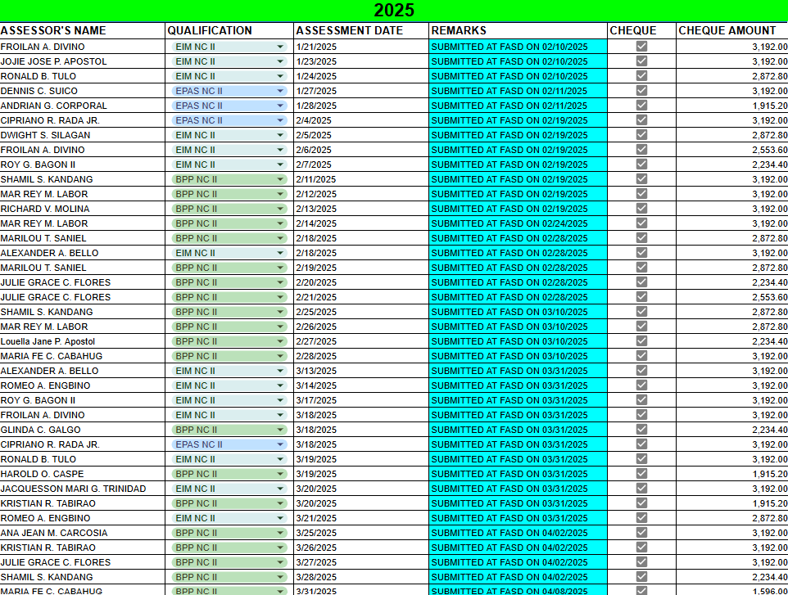Image resolution: width=788 pixels, height=595 pixels.
Task: Open qualification dropdown for FROILAN A. DIVINO 1/21/2025
Action: (x=280, y=47)
